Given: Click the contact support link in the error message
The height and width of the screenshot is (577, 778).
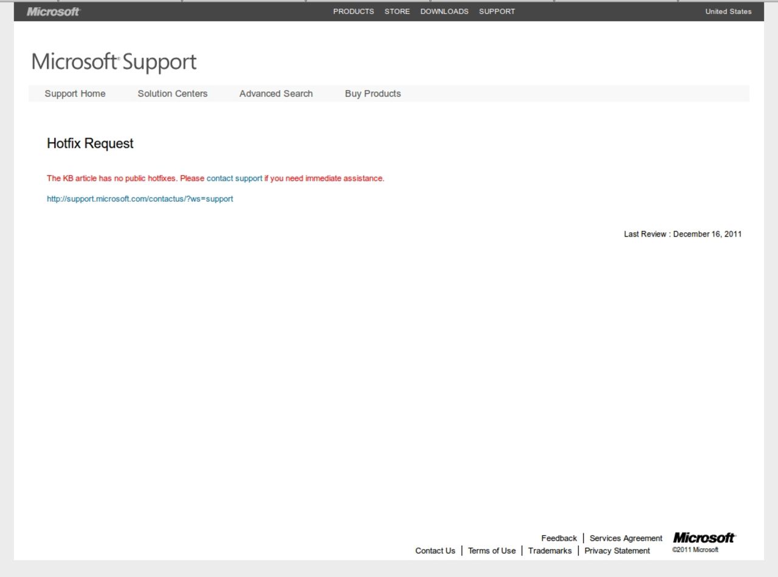Looking at the screenshot, I should [x=233, y=178].
